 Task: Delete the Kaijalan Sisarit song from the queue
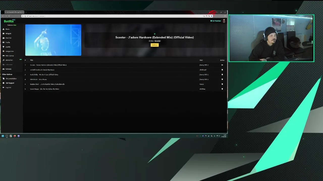pos(222,84)
